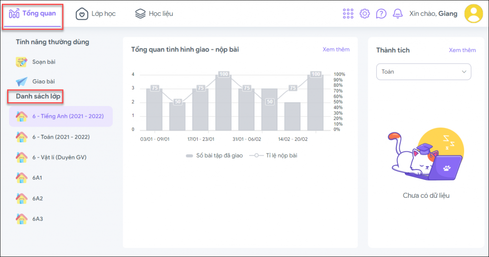Select class 6 - Vật lí (Duyên GV)
Image resolution: width=489 pixels, height=257 pixels.
coord(59,157)
